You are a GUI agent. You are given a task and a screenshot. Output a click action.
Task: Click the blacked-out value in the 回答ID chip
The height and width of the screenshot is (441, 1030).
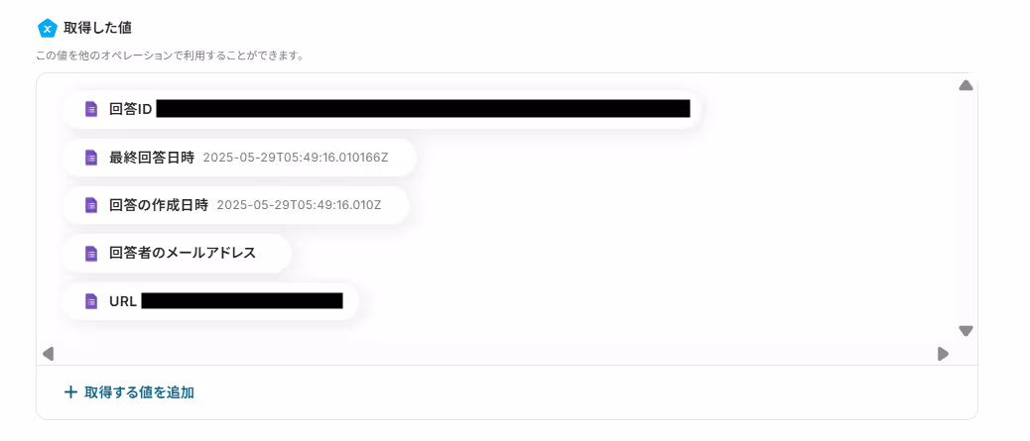point(423,109)
